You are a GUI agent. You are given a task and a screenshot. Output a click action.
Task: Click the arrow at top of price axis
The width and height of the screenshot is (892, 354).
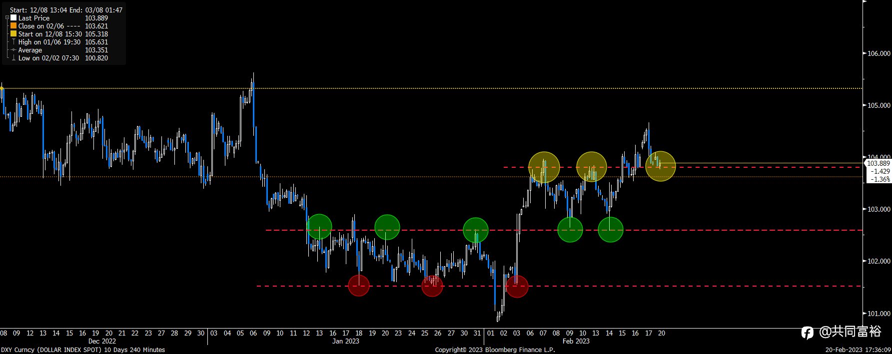865,1
